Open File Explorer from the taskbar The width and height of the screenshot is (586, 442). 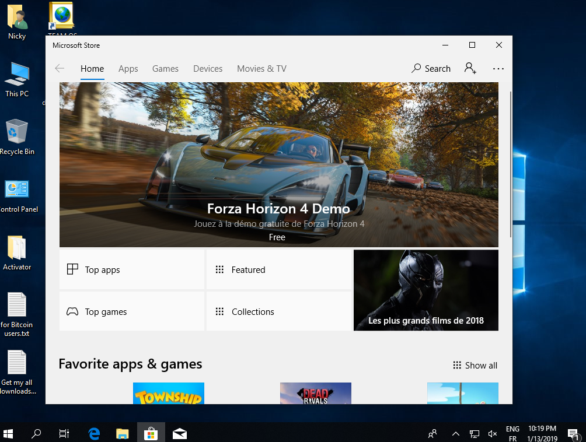pyautogui.click(x=122, y=433)
